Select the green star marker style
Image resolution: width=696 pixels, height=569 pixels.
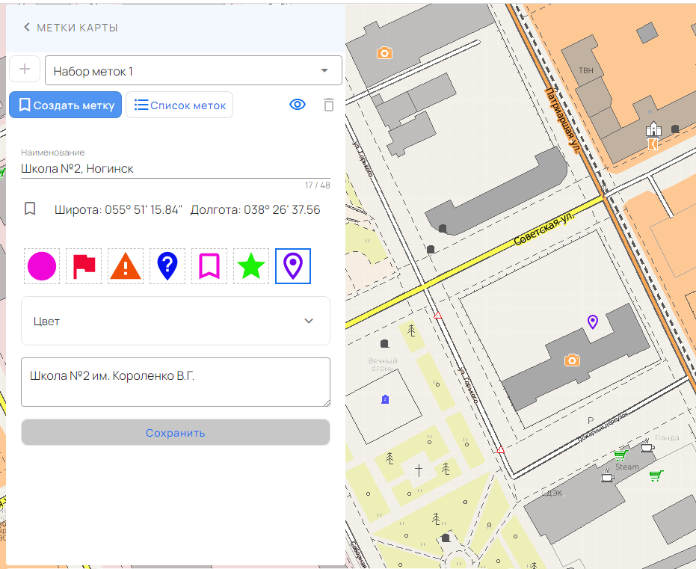coord(250,265)
